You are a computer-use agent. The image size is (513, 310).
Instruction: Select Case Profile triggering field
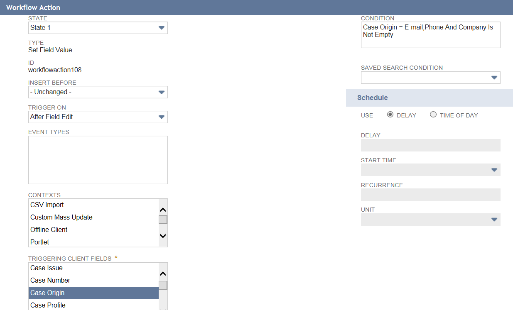pos(48,305)
